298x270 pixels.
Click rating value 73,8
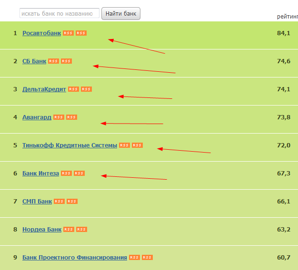coord(284,117)
